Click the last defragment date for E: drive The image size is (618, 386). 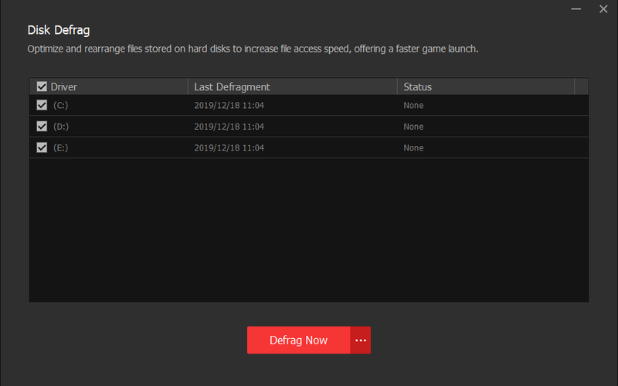point(229,147)
